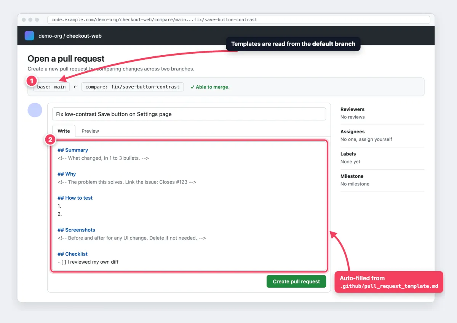Click the 'Open a pull request' page heading
This screenshot has height=323, width=457.
[x=66, y=59]
